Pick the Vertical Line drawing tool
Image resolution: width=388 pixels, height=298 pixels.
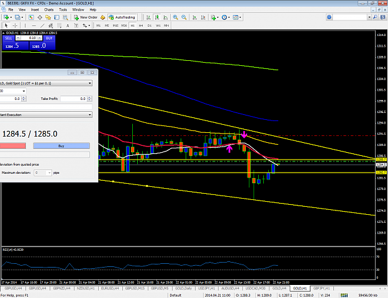click(x=25, y=25)
